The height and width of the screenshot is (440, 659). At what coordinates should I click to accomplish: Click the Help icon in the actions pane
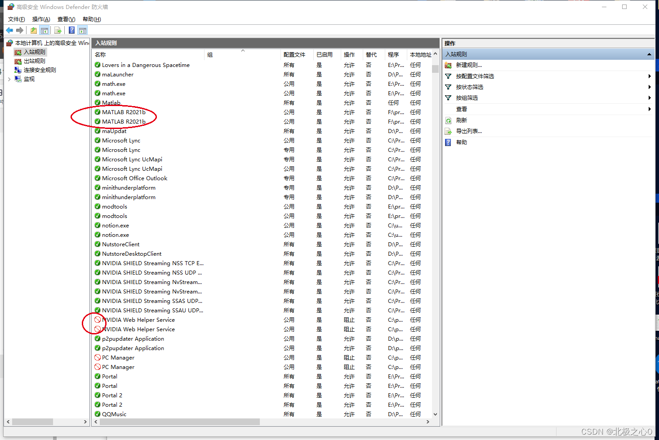coord(448,142)
